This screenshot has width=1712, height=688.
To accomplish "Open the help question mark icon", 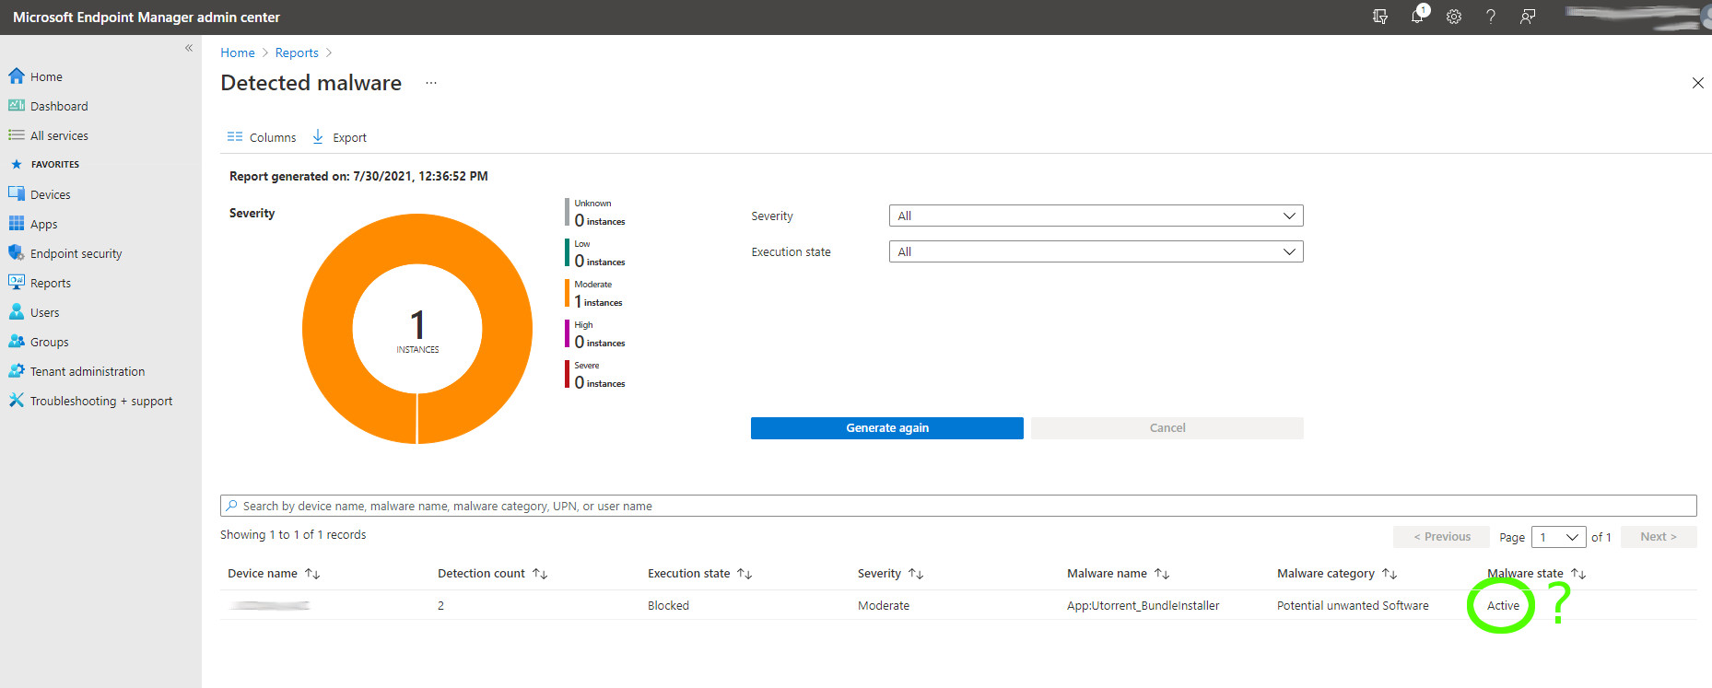I will click(1491, 17).
